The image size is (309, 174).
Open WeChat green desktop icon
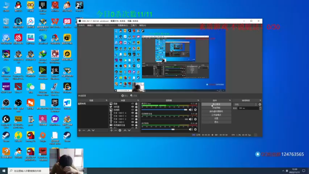[x=31, y=88]
